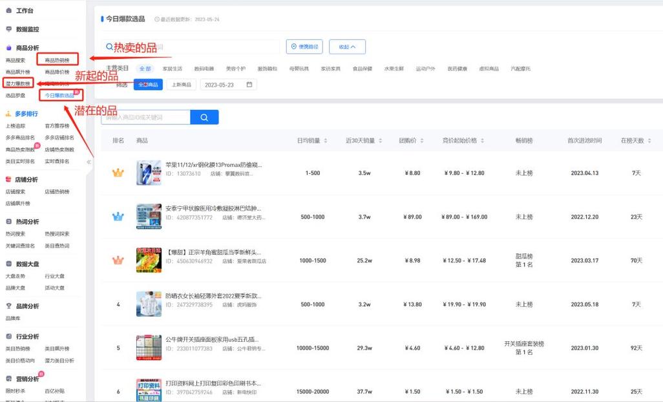Open 商品热销榜 in sidebar
This screenshot has width=663, height=402.
(x=57, y=60)
